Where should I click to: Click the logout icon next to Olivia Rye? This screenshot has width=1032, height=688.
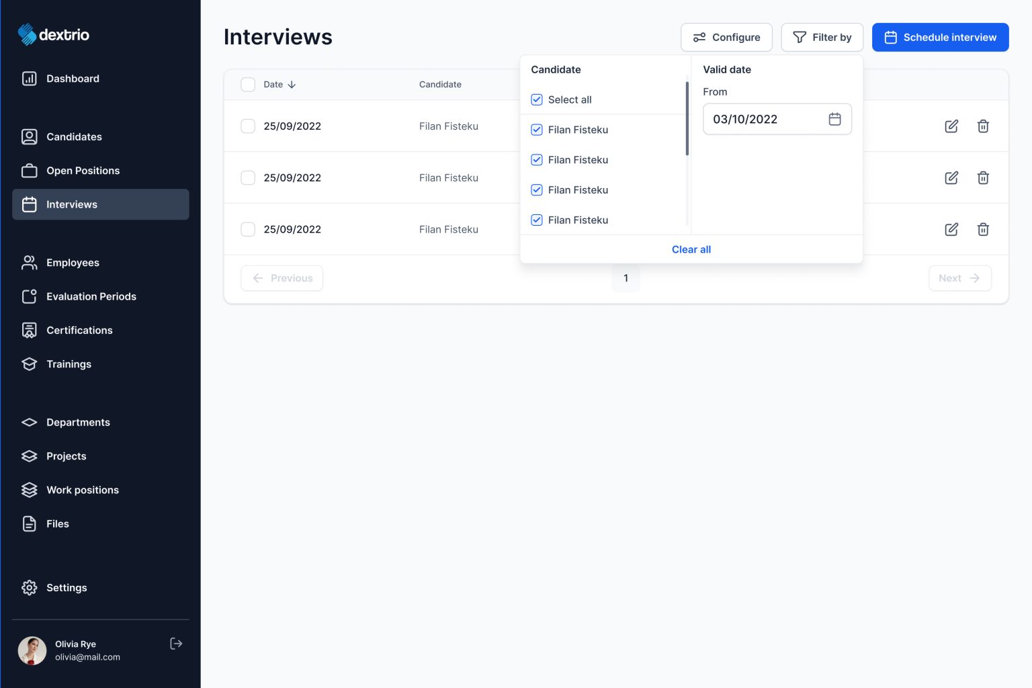(176, 644)
